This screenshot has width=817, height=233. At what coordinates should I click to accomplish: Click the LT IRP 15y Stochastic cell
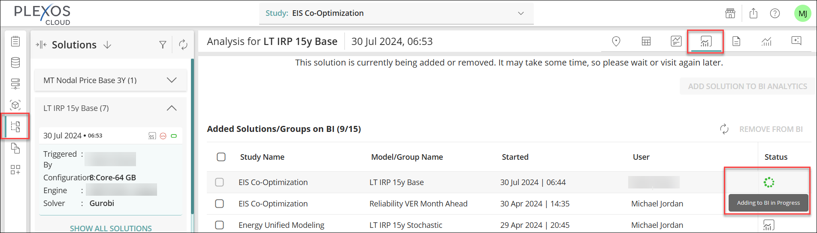click(x=405, y=225)
